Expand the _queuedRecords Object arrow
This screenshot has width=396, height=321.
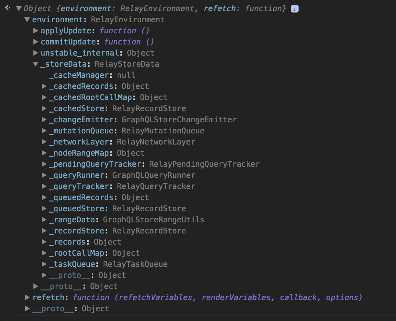point(44,197)
